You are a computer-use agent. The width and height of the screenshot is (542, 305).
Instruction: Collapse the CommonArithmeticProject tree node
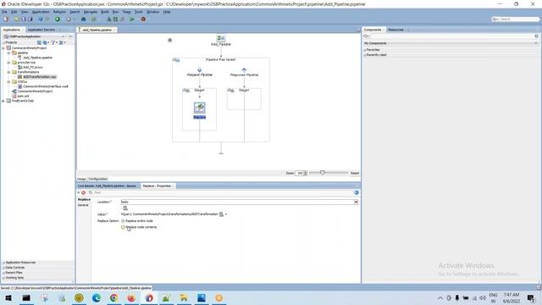click(3, 48)
